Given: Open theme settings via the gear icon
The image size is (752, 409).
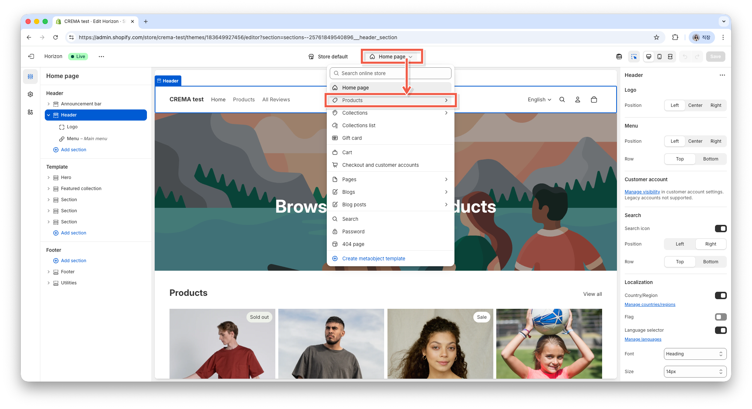Looking at the screenshot, I should pos(30,94).
